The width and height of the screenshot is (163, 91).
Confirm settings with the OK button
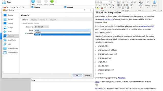click(77, 76)
